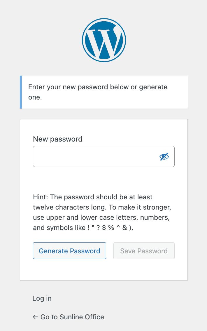Open the Log in link

(42, 298)
